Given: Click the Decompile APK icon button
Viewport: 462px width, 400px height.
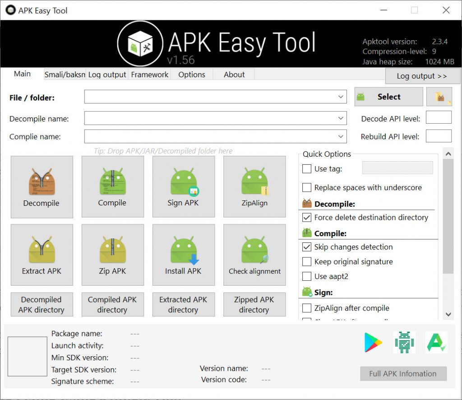Looking at the screenshot, I should [42, 187].
